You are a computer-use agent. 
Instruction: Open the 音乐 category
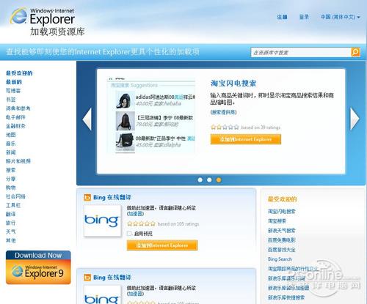click(x=11, y=144)
